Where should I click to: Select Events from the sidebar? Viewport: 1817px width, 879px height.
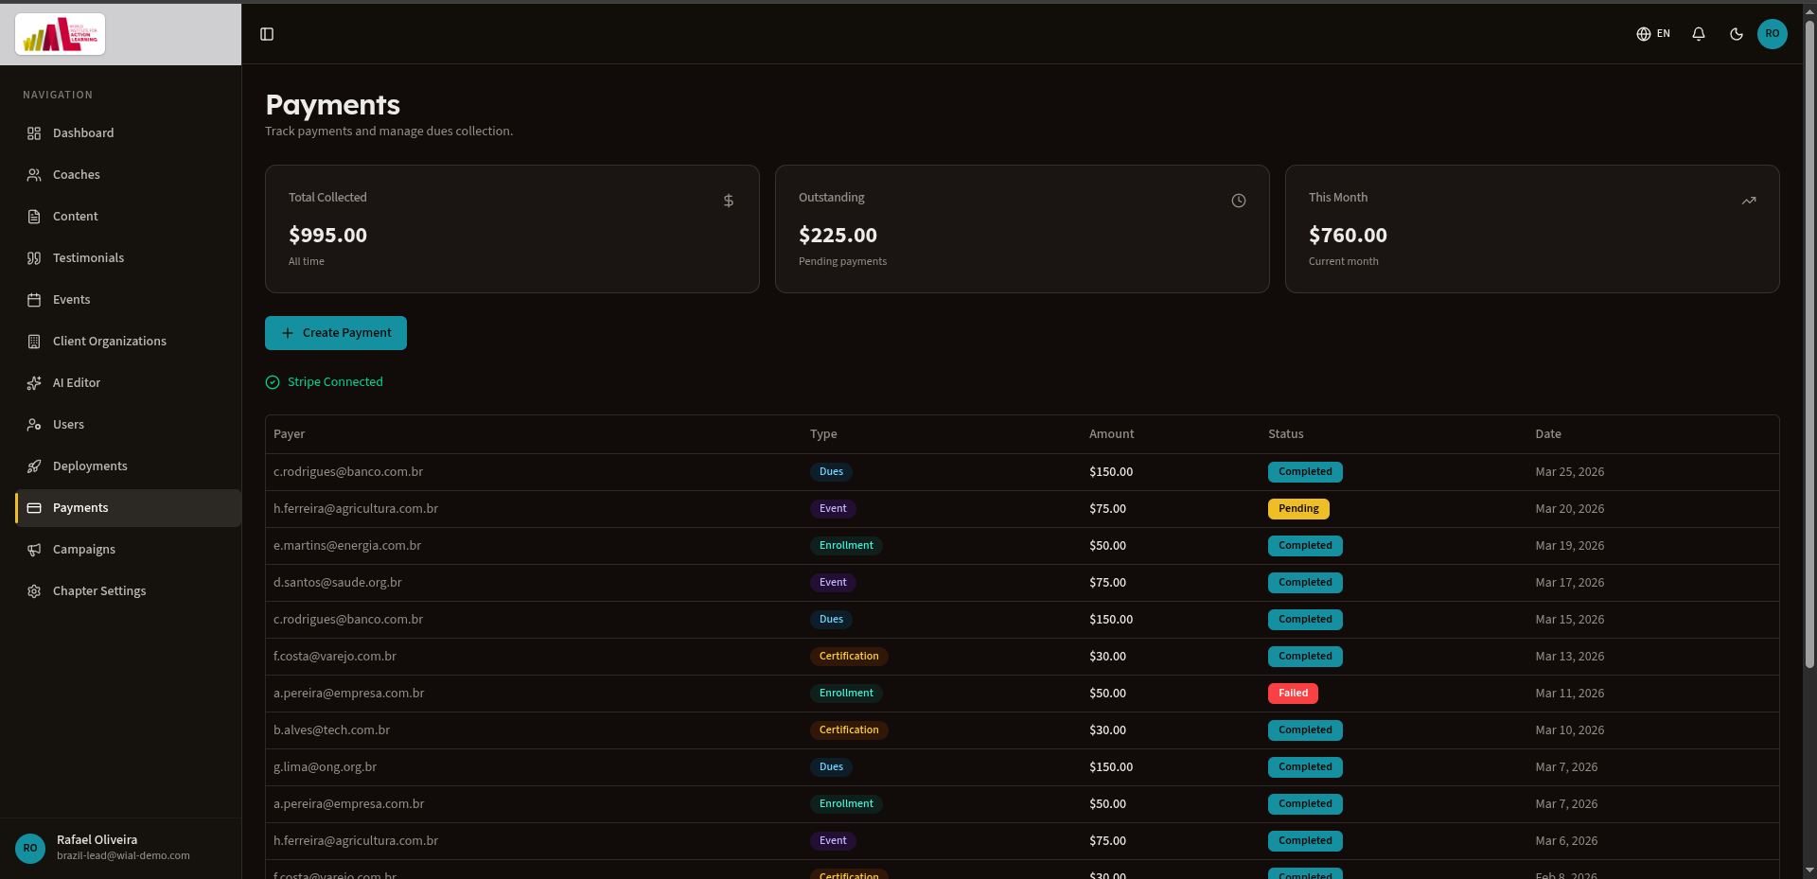click(x=128, y=300)
